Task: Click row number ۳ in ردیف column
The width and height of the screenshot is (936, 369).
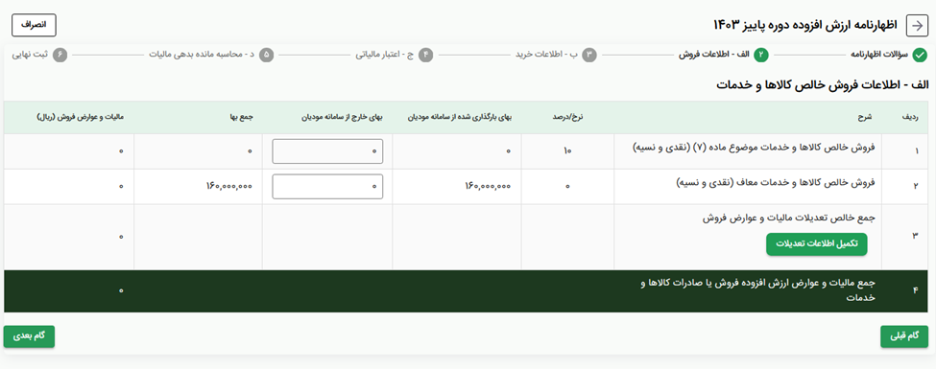Action: click(915, 237)
